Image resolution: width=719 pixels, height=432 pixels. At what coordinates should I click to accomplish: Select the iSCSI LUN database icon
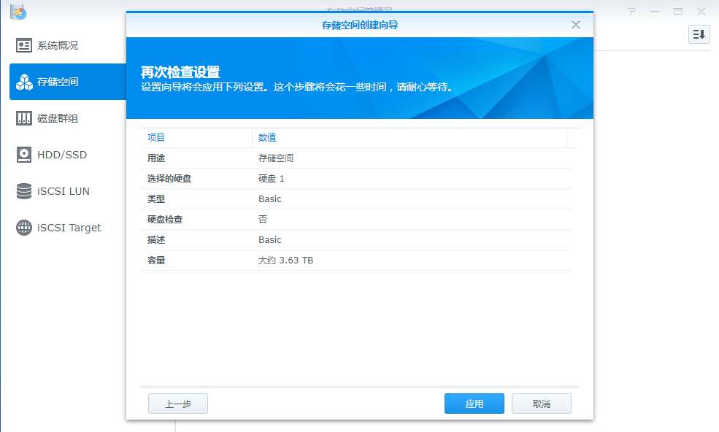[24, 191]
